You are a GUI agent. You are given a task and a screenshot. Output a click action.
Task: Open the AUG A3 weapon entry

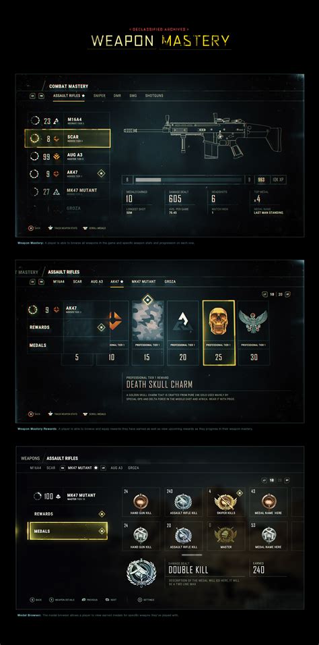pos(69,156)
